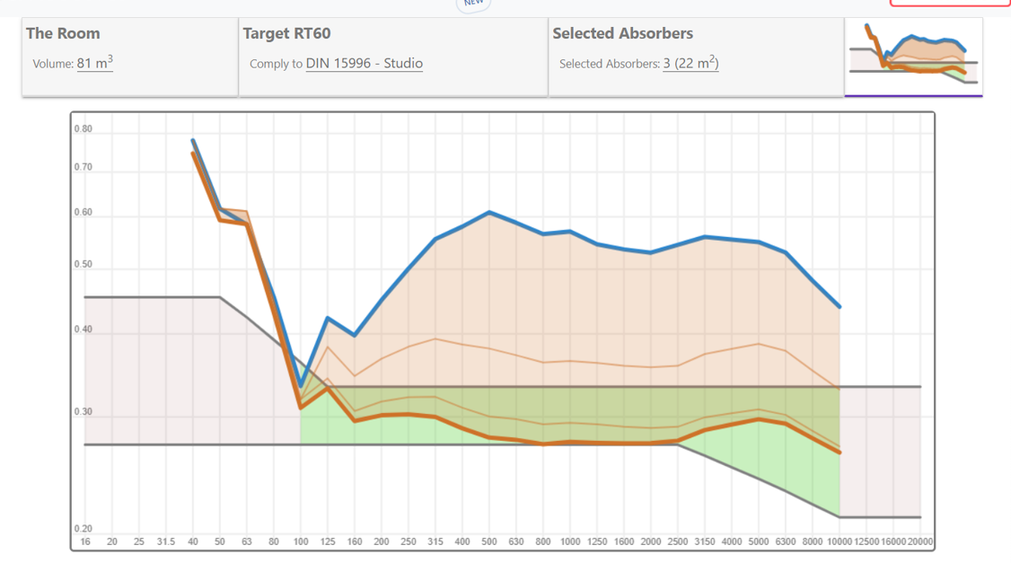
Task: Click thick orange curve endpoint at 10000 Hz
Action: click(x=840, y=453)
